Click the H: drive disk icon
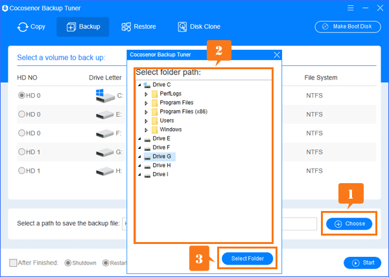Viewport: 389px width, 277px height. click(105, 171)
